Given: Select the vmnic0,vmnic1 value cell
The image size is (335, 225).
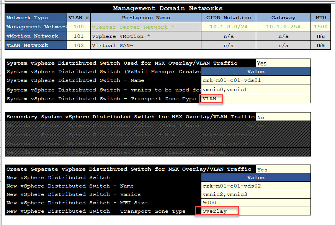Looking at the screenshot, I should [255, 90].
